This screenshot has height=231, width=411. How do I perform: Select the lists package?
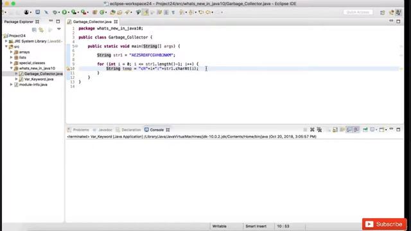pyautogui.click(x=22, y=57)
